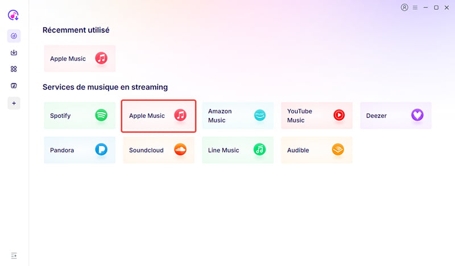Open the hamburger menu at top right

415,7
